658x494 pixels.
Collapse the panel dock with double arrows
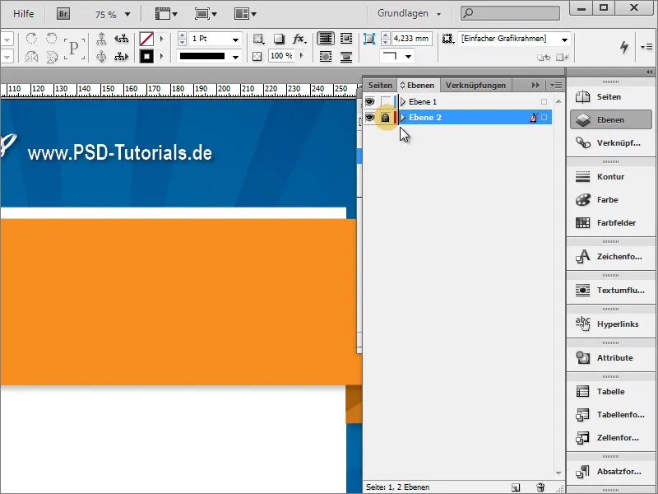pos(649,72)
